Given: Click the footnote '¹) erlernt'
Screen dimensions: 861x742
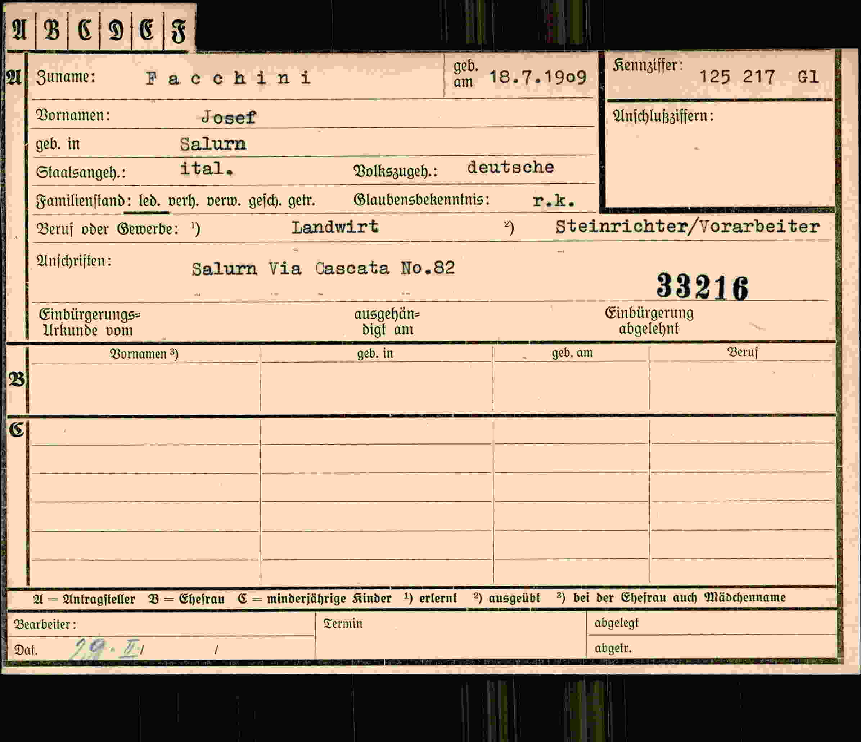Looking at the screenshot, I should (x=430, y=598).
